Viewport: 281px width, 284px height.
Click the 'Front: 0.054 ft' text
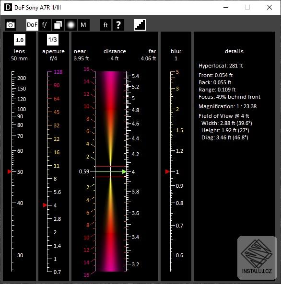pyautogui.click(x=215, y=75)
